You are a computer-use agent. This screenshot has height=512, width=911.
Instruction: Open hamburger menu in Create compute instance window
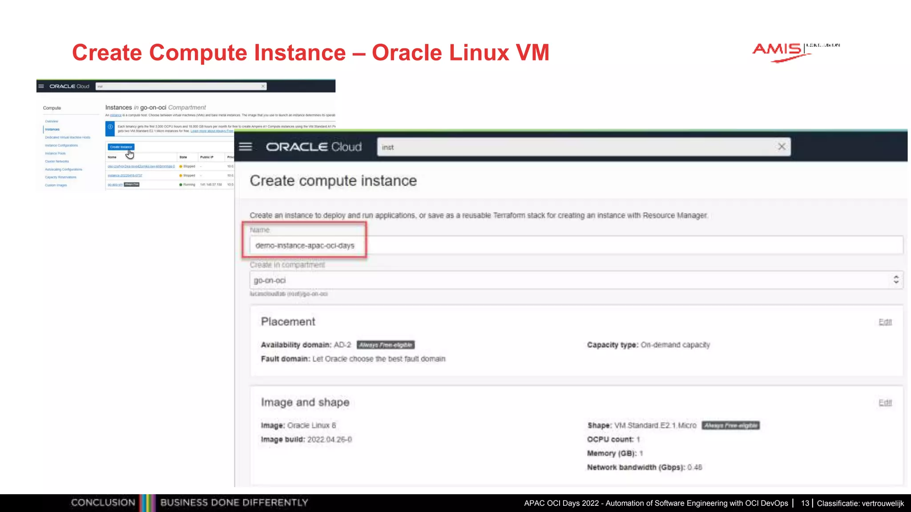pyautogui.click(x=246, y=147)
